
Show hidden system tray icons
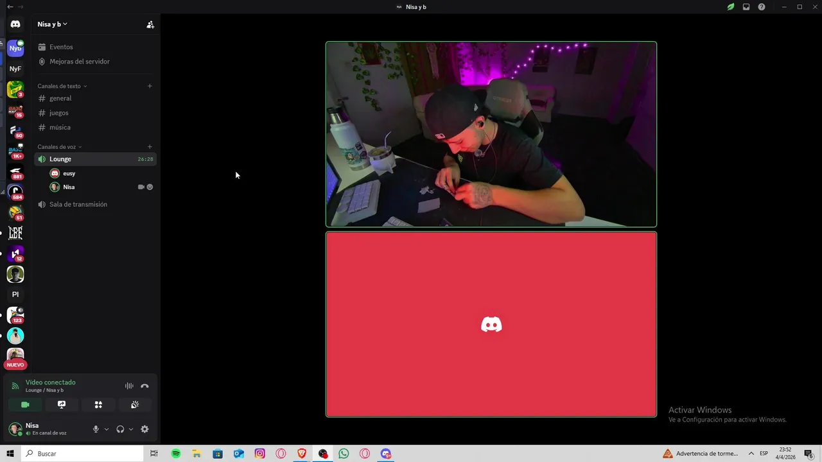(753, 454)
